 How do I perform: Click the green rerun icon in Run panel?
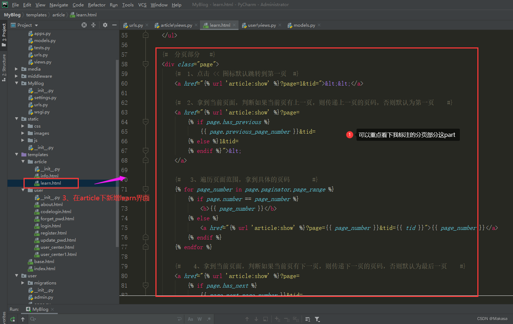pyautogui.click(x=13, y=319)
